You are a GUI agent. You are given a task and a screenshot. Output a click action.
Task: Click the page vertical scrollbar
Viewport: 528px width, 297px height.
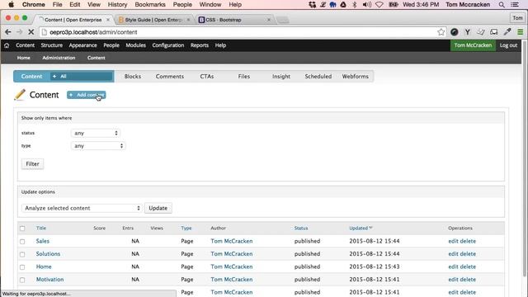coord(525,158)
